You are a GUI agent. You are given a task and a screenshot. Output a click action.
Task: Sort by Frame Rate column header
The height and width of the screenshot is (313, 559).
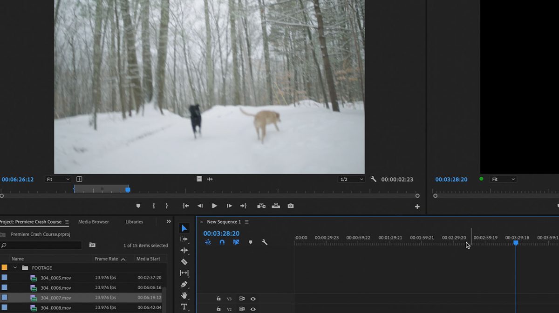click(106, 259)
